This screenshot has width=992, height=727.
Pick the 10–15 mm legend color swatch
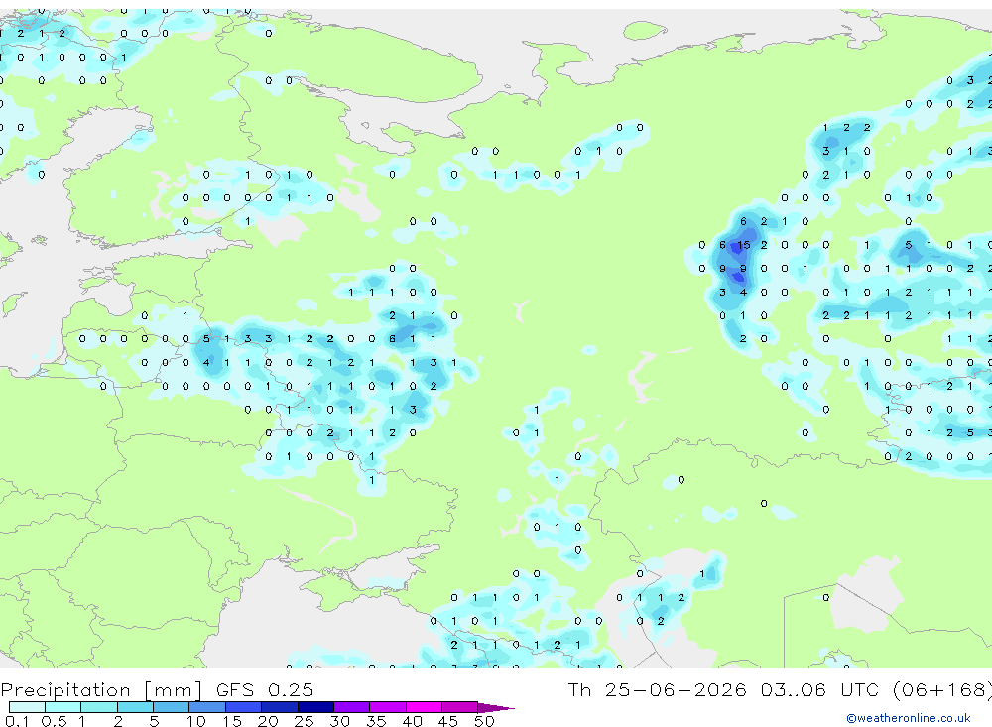207,707
